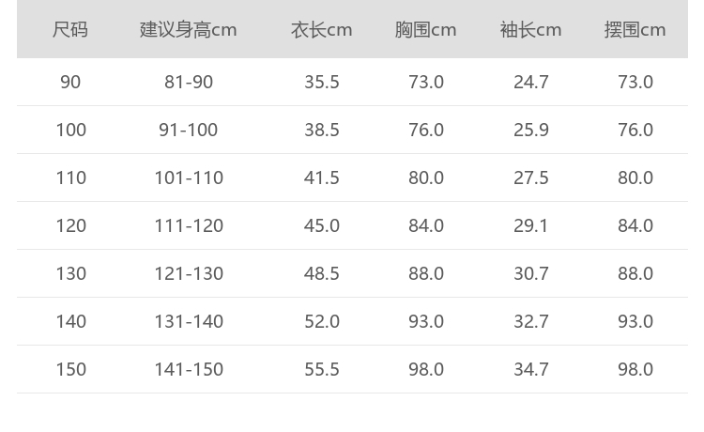This screenshot has width=704, height=432.
Task: Click the 袖长cm column header
Action: click(531, 29)
